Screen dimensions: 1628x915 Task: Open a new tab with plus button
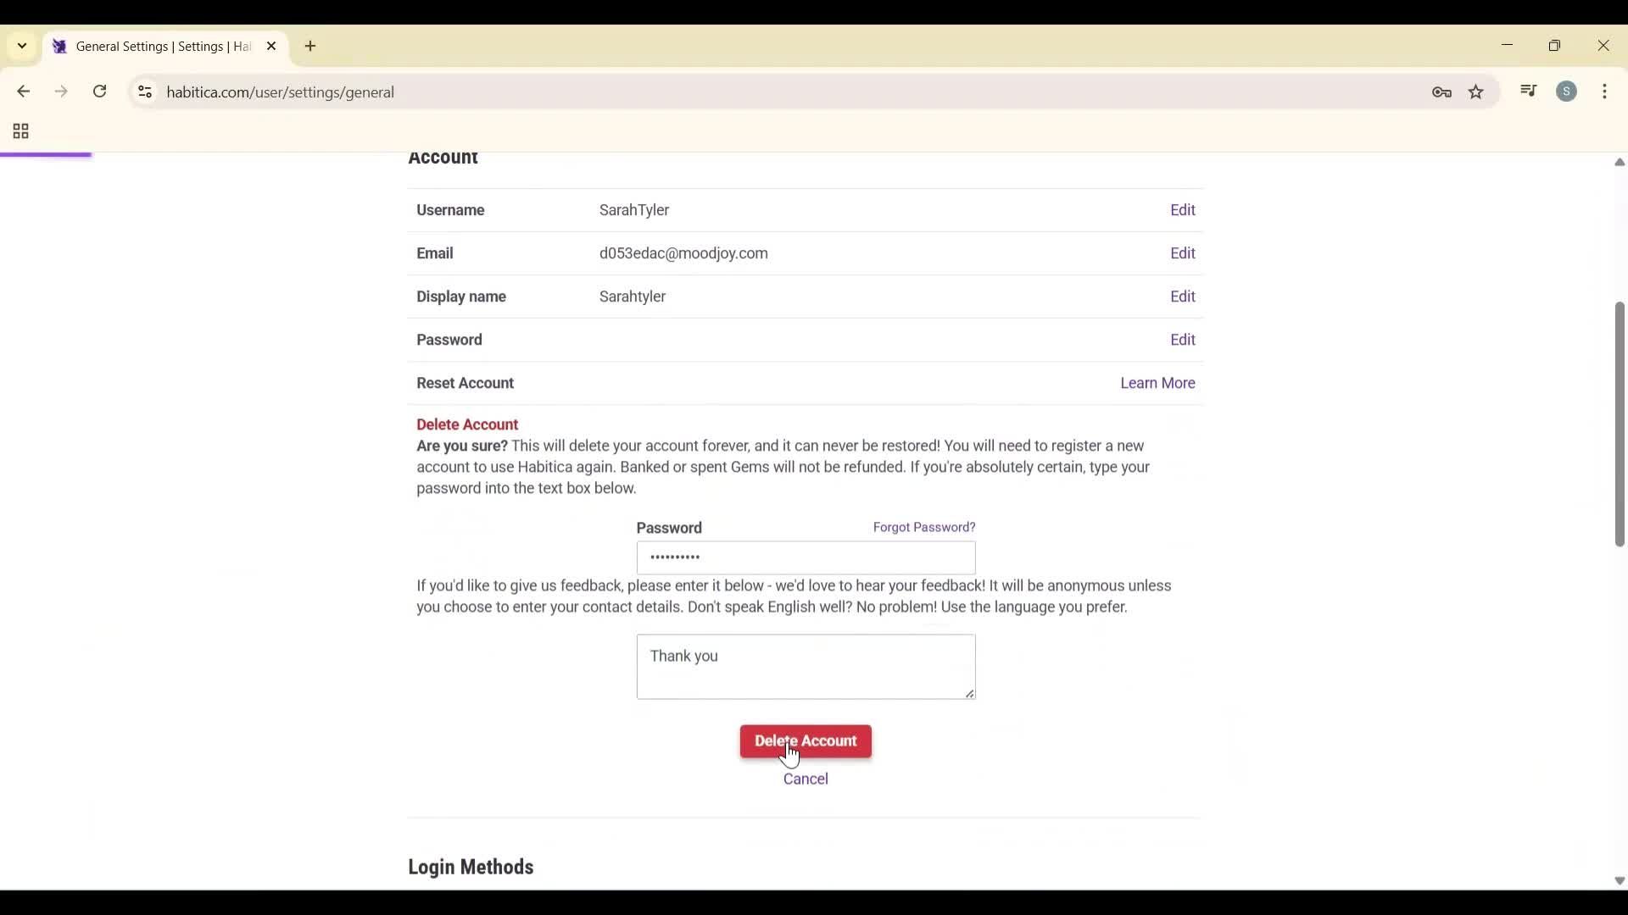pos(310,47)
